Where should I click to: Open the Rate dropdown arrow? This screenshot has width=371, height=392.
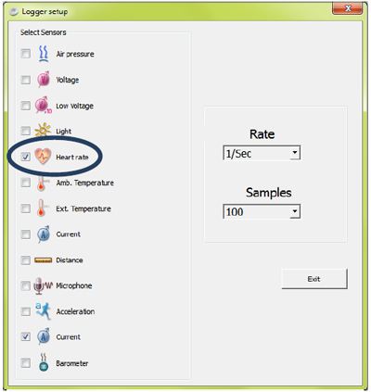click(x=295, y=153)
